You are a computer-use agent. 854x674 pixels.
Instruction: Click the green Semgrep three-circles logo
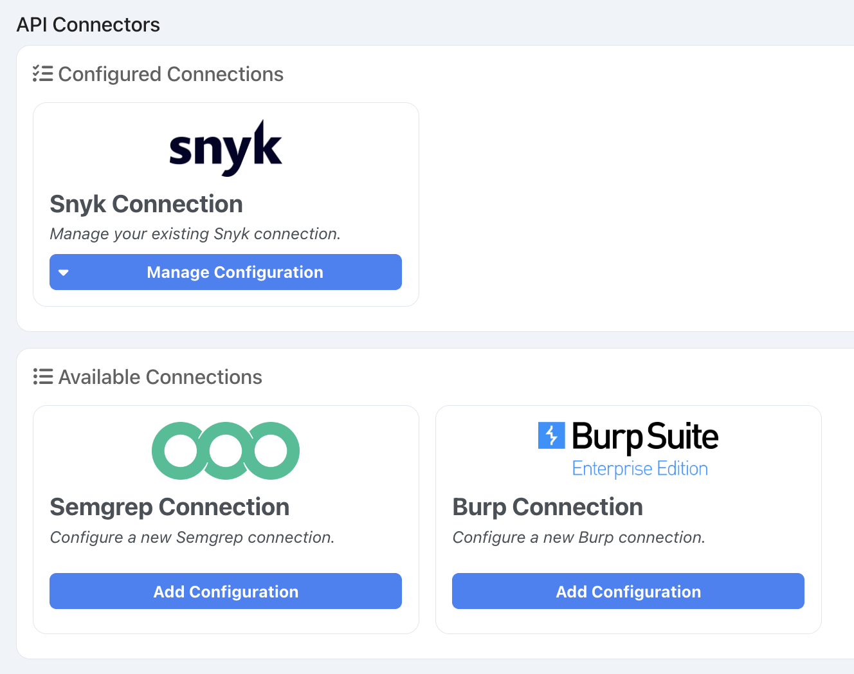pyautogui.click(x=225, y=451)
